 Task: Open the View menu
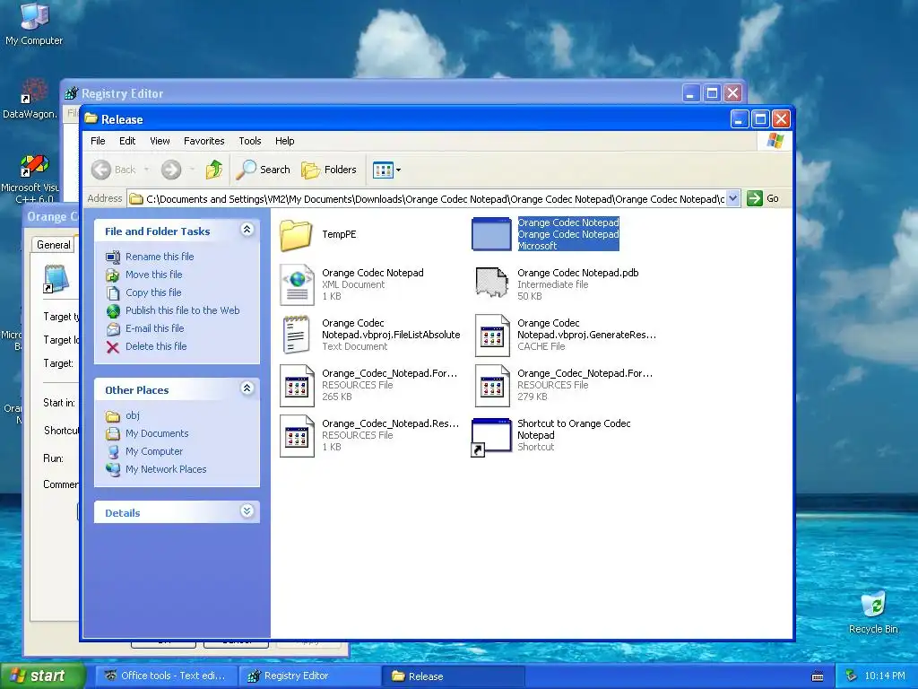(x=160, y=141)
